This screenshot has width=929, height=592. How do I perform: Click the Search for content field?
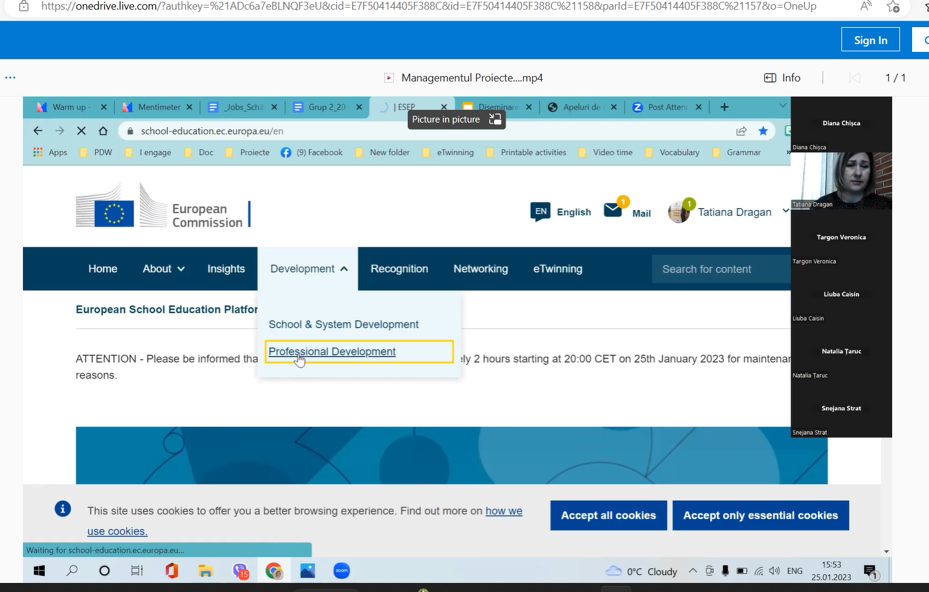click(x=721, y=269)
